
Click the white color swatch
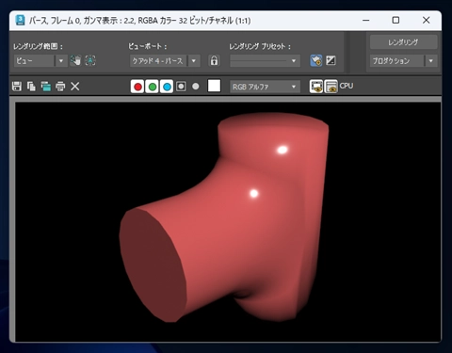[x=214, y=86]
